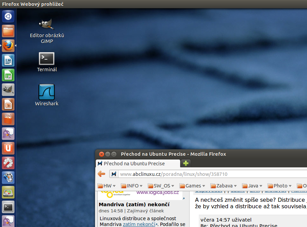Expand the Zabava bookmarks folder
The width and height of the screenshot is (307, 227).
[x=223, y=186]
